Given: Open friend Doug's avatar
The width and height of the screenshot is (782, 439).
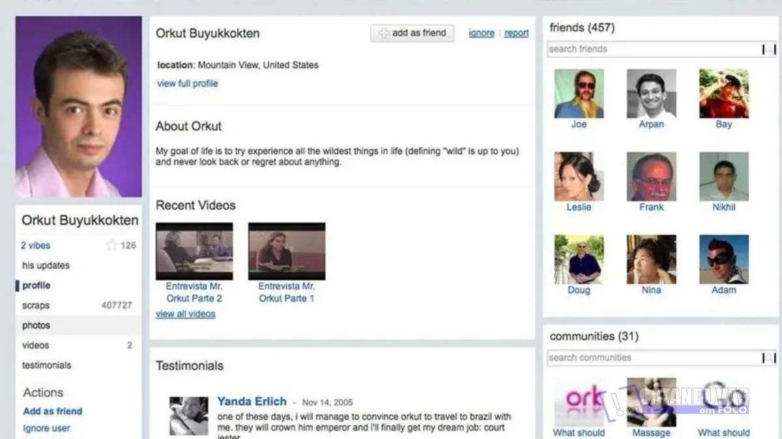Looking at the screenshot, I should 579,259.
